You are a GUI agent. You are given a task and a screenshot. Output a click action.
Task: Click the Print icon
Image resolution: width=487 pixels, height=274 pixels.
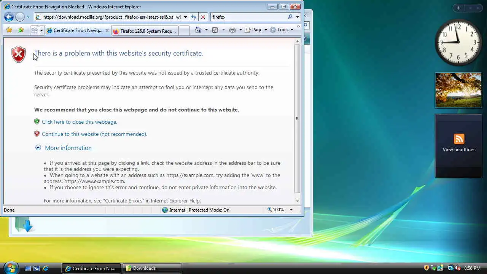pyautogui.click(x=232, y=30)
